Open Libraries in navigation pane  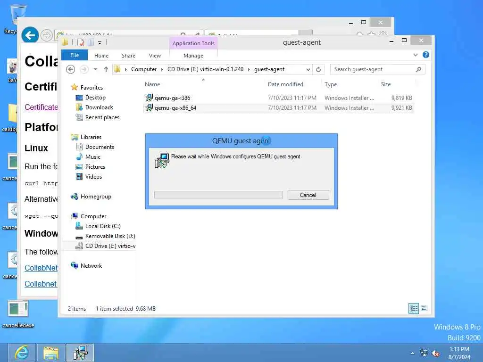(x=91, y=137)
